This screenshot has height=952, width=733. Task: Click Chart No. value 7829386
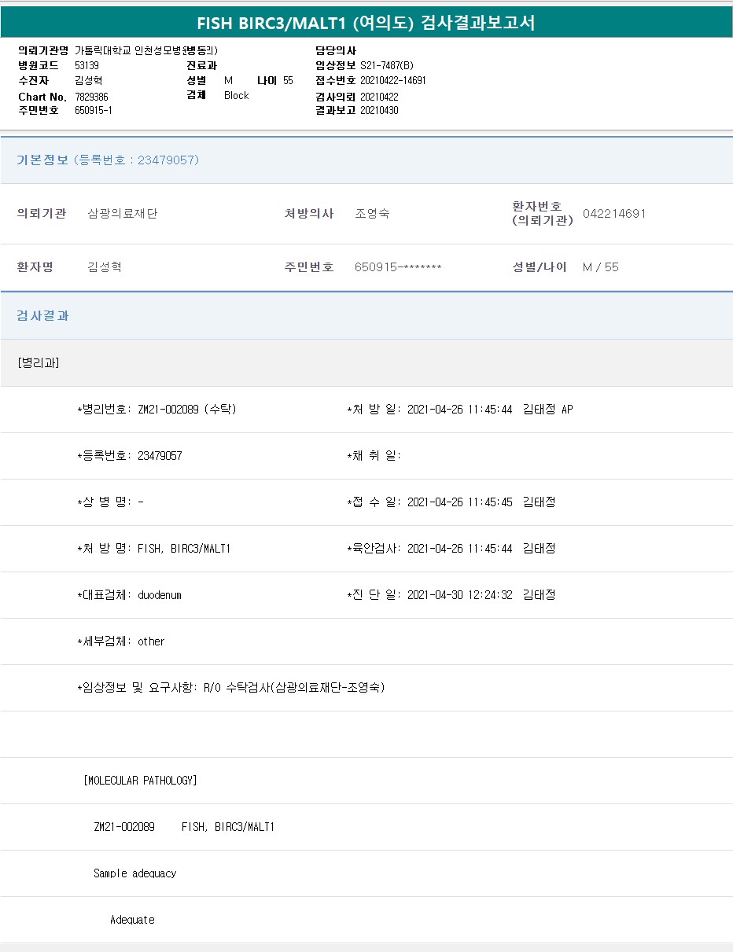91,96
